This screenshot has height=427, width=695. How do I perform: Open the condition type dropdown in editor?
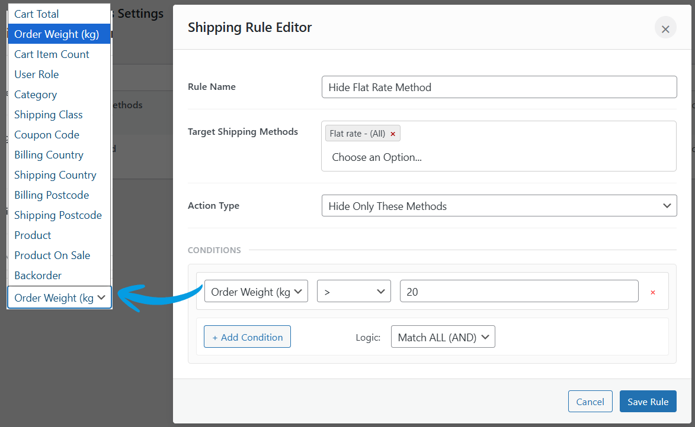click(256, 292)
